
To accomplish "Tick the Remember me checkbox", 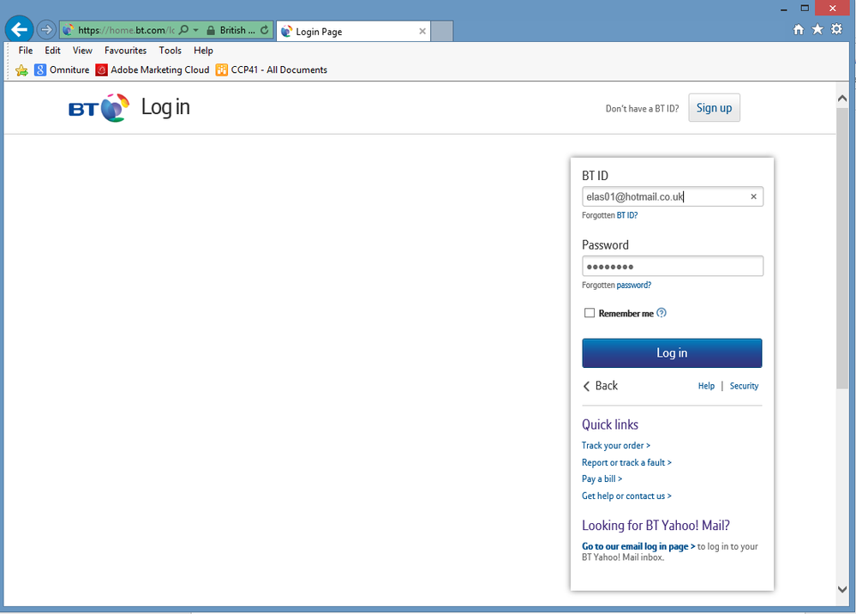I will point(589,313).
